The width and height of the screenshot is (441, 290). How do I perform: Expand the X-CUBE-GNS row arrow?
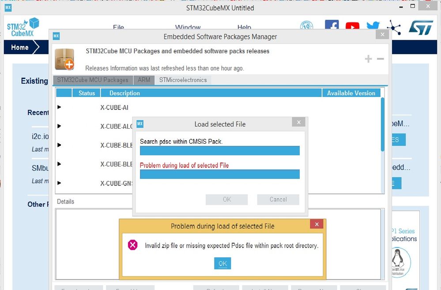[59, 183]
